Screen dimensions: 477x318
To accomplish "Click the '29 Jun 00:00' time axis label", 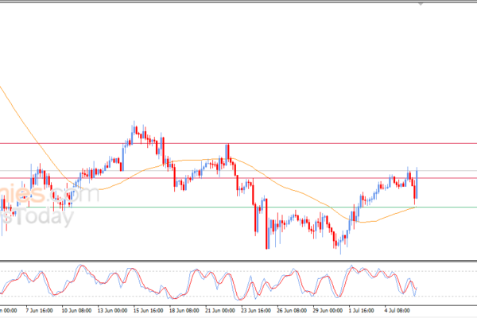I will coord(328,311).
